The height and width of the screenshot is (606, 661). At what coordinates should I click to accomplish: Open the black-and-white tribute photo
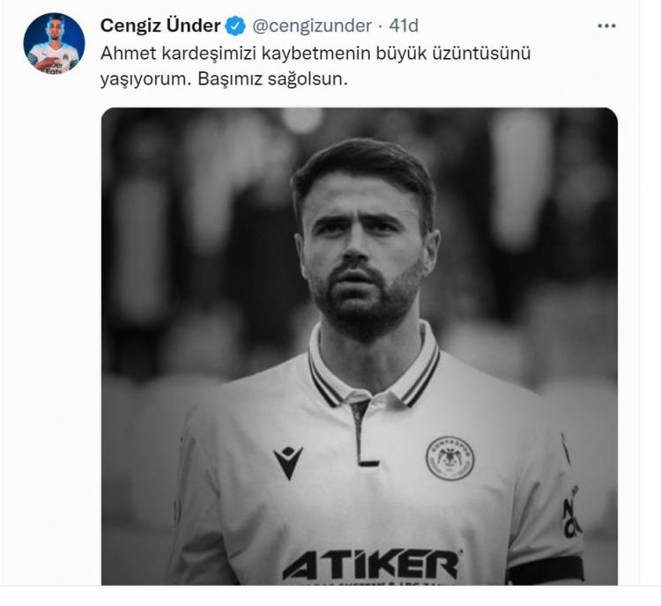360,346
